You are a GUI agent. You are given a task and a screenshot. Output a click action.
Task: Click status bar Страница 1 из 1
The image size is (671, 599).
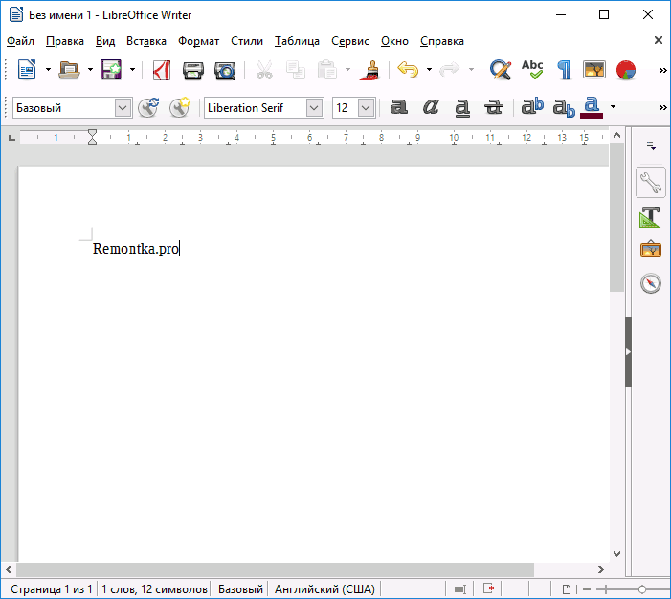tap(52, 589)
